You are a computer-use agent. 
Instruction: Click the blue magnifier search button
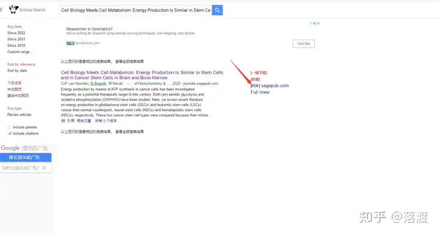tap(217, 10)
